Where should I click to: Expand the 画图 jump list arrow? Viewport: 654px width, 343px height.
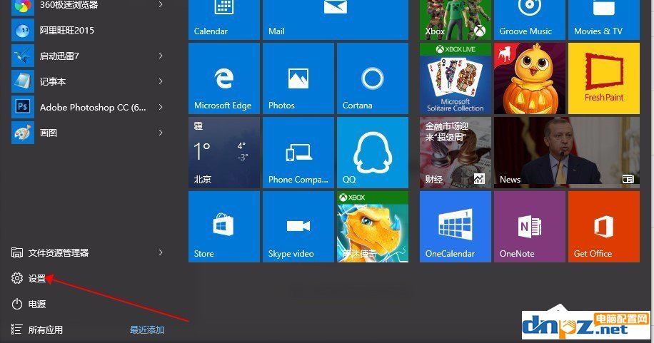point(161,133)
